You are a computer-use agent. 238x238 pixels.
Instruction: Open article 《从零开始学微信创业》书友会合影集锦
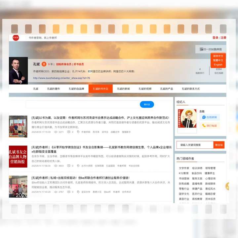pos(101,149)
